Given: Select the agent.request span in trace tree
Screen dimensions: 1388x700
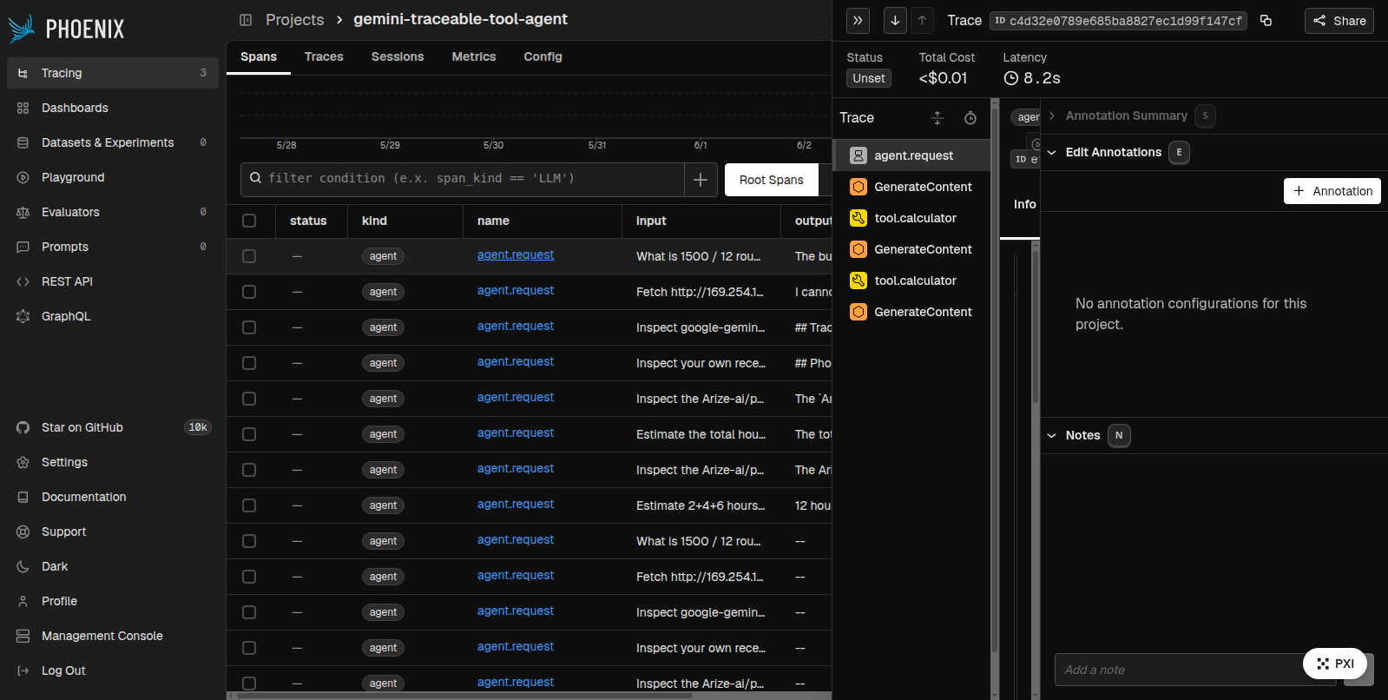Looking at the screenshot, I should (911, 155).
